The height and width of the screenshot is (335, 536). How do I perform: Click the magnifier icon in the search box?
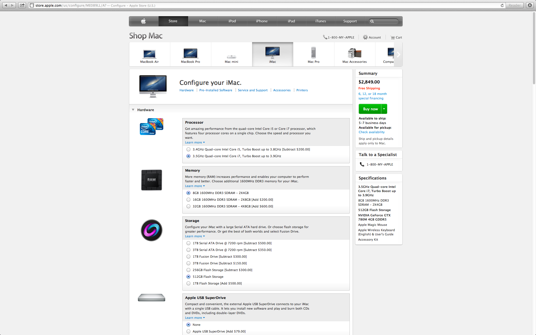[372, 21]
